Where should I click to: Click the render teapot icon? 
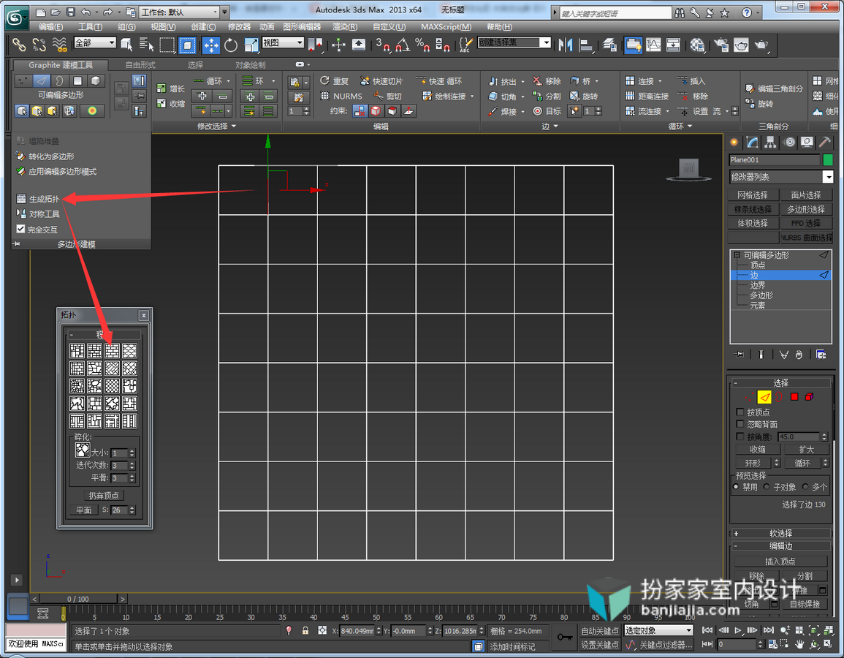point(761,45)
